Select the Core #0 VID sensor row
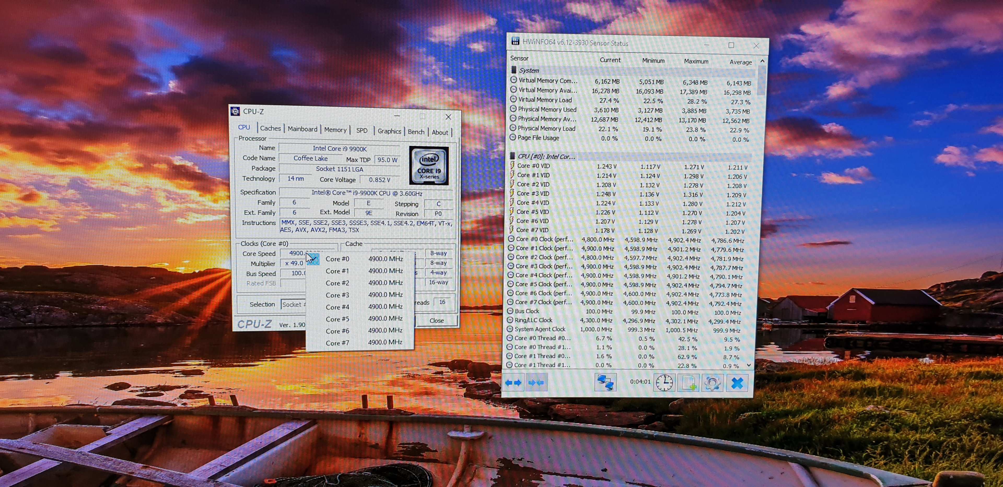The image size is (1003, 487). coord(533,166)
